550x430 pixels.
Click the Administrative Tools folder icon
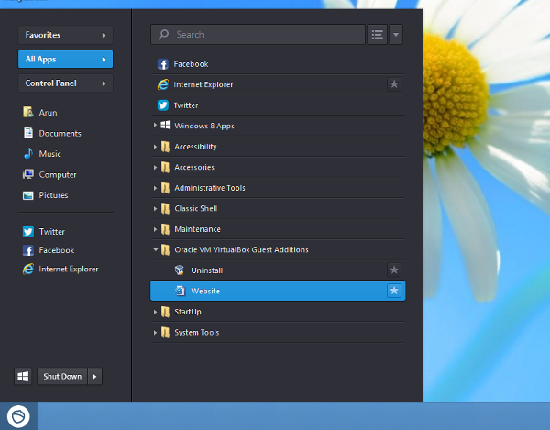click(x=165, y=188)
